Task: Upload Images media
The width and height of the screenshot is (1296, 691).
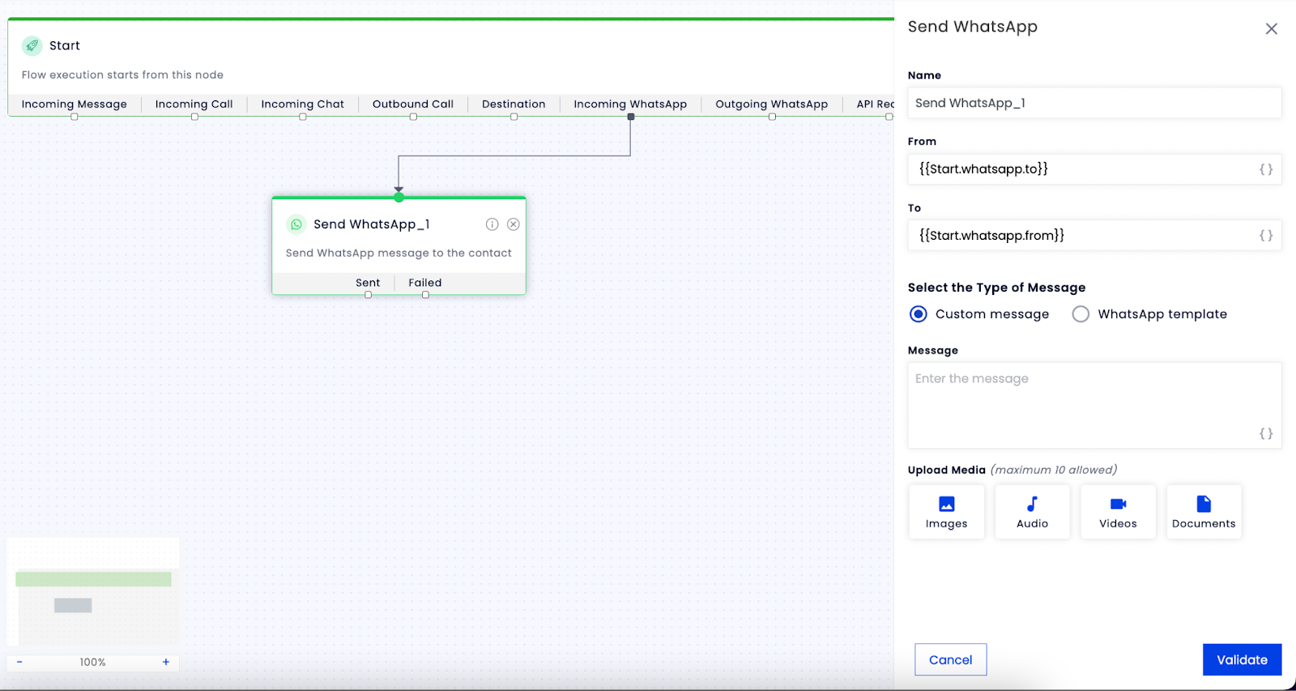Action: pyautogui.click(x=946, y=512)
